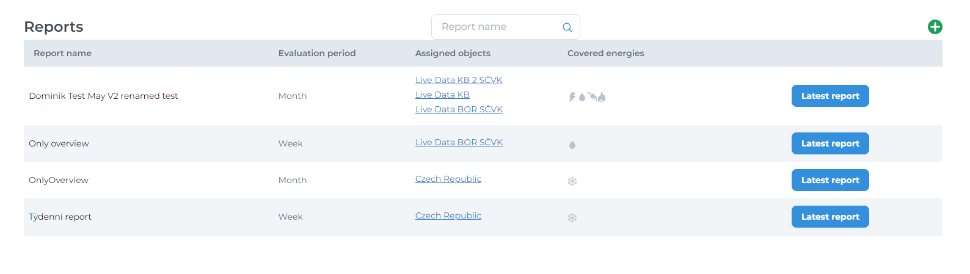Screen dimensions: 970x274
Task: Click the water drop icon in Only overview row
Action: (572, 145)
